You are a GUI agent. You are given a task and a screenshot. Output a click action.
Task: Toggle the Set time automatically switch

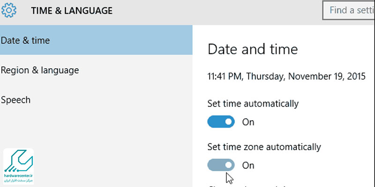point(221,122)
